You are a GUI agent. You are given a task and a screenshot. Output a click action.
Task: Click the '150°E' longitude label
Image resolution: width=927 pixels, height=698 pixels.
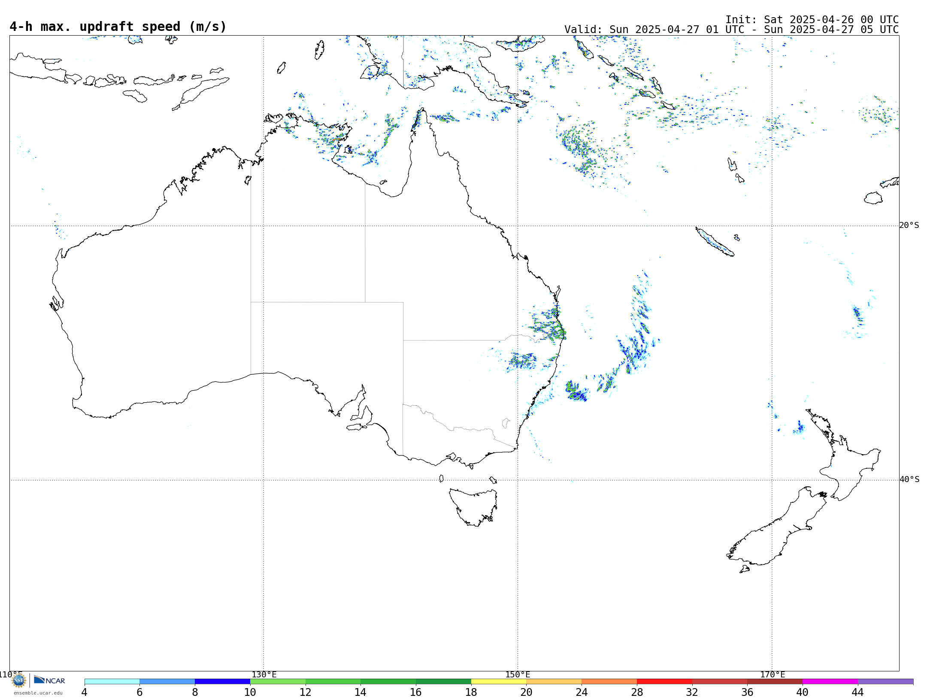(518, 674)
